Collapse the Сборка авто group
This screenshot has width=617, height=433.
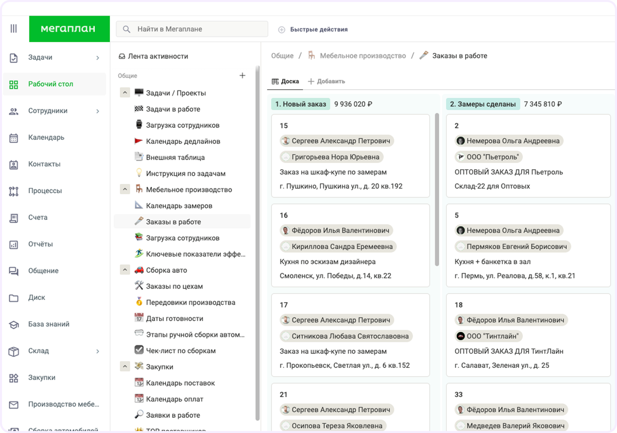[x=125, y=270]
